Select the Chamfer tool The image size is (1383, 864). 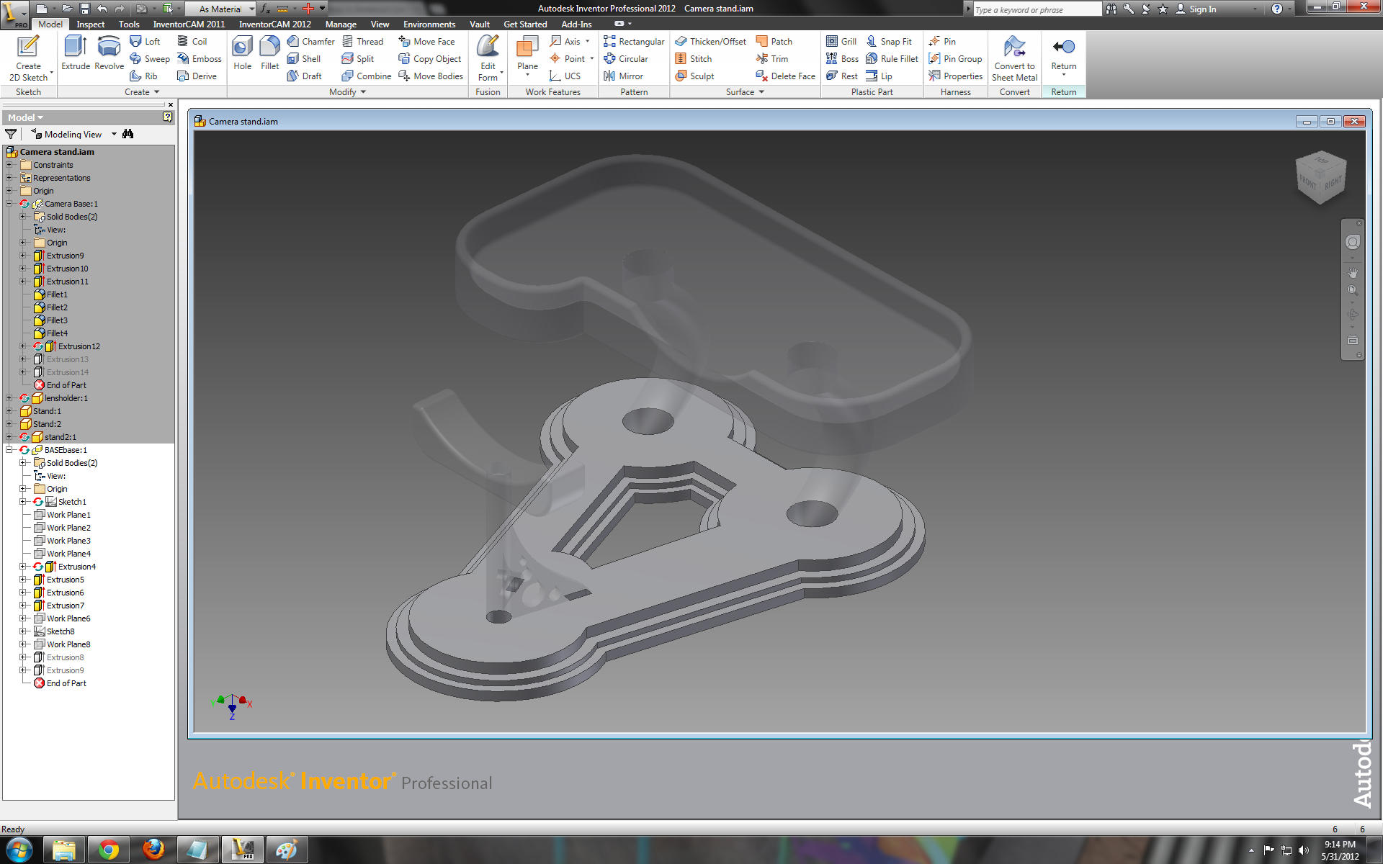click(x=310, y=42)
